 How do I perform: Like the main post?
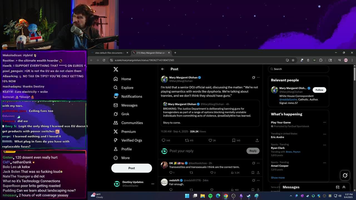(x=211, y=141)
